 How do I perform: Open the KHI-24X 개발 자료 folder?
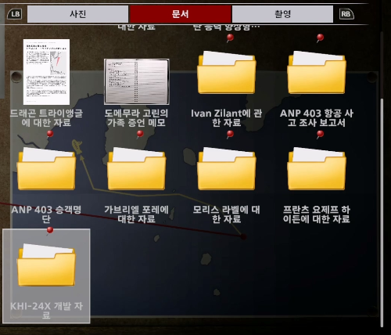pos(46,265)
